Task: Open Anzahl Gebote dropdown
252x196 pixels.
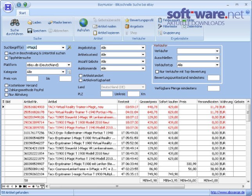Action: click(x=143, y=62)
